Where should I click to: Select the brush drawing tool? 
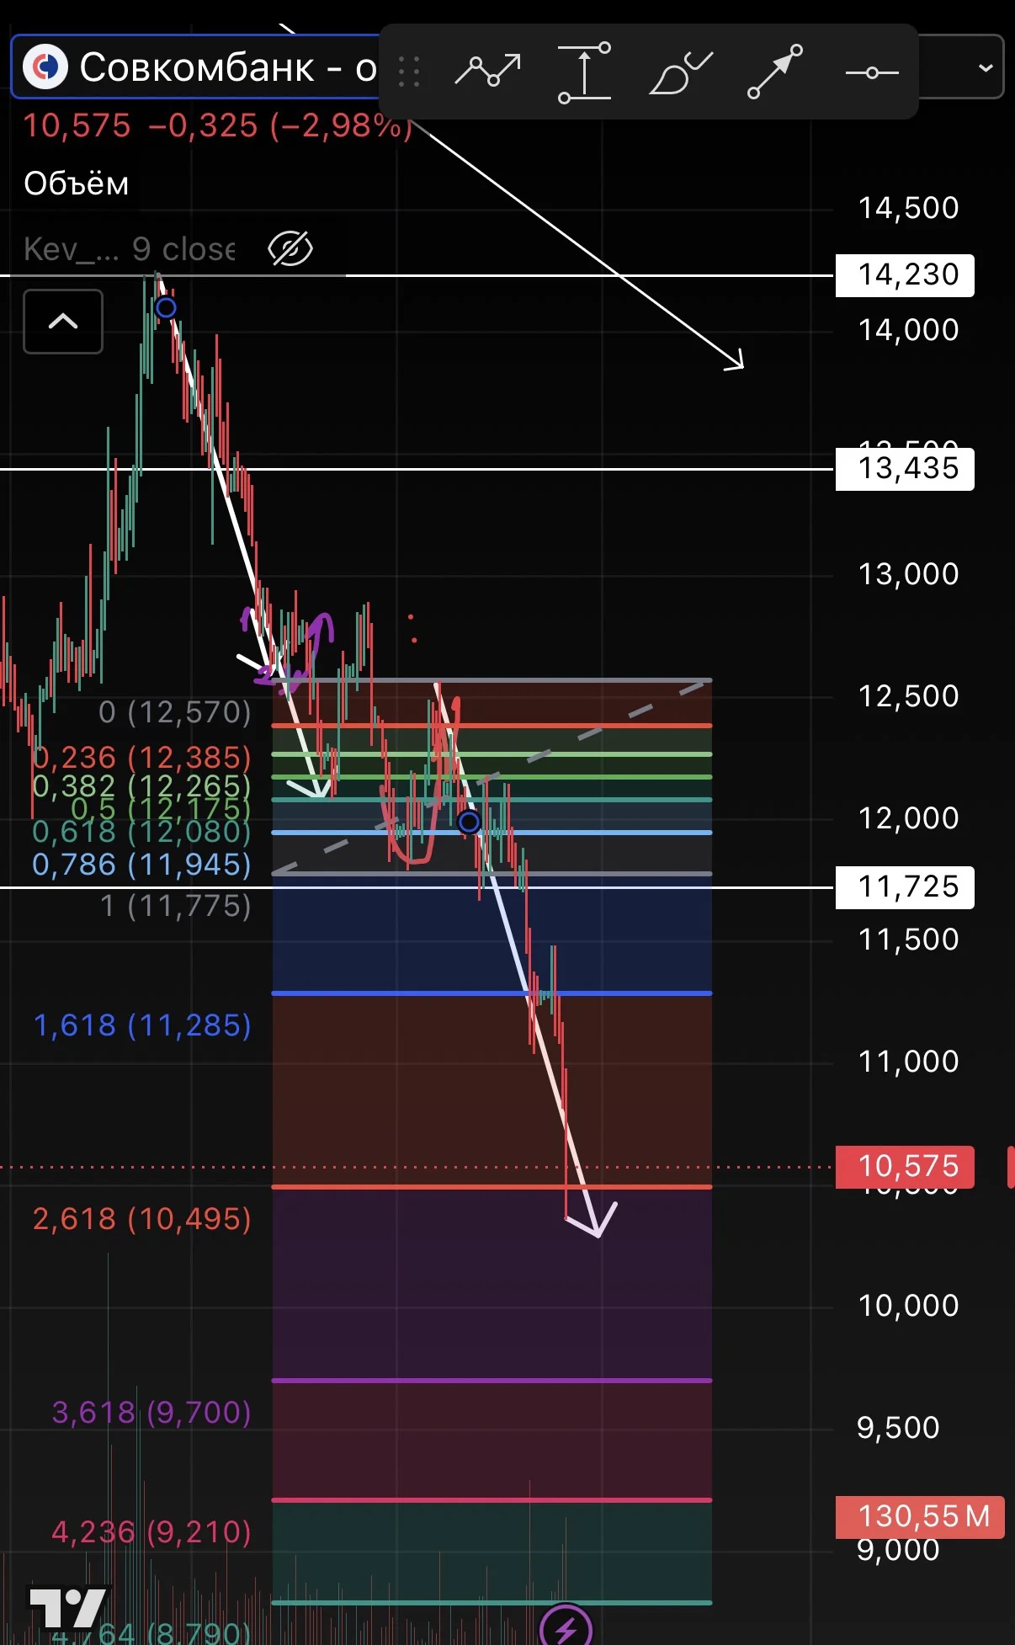tap(681, 72)
